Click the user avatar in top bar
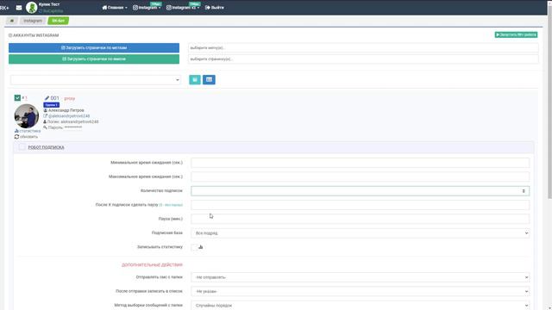 31,8
